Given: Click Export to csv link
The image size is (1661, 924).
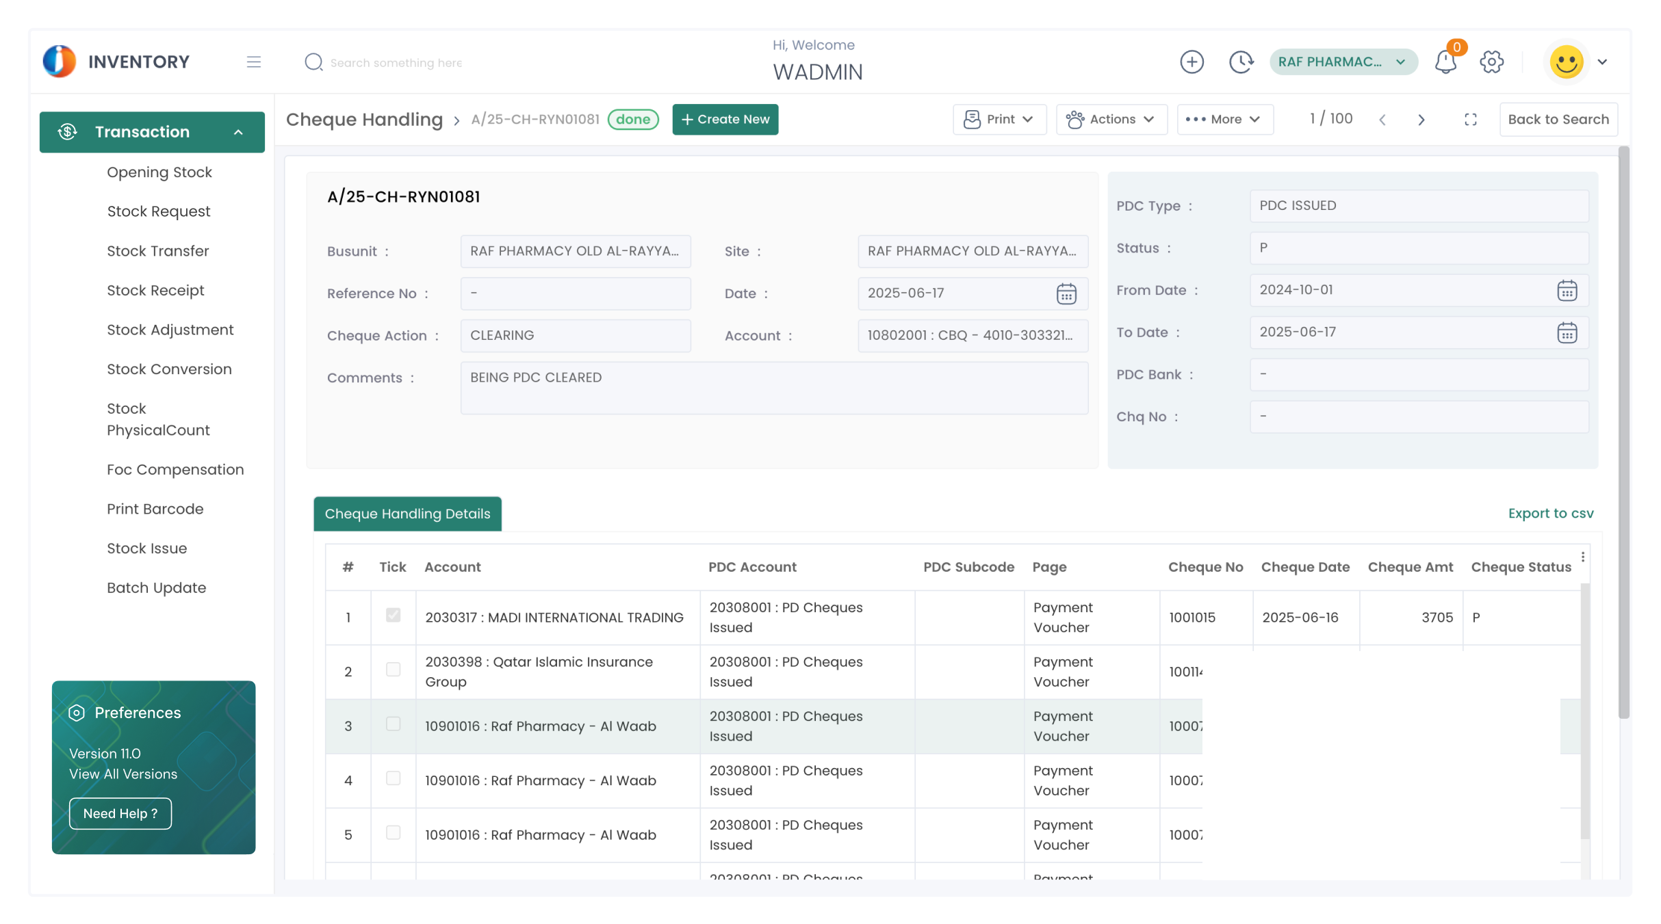Looking at the screenshot, I should pos(1551,514).
